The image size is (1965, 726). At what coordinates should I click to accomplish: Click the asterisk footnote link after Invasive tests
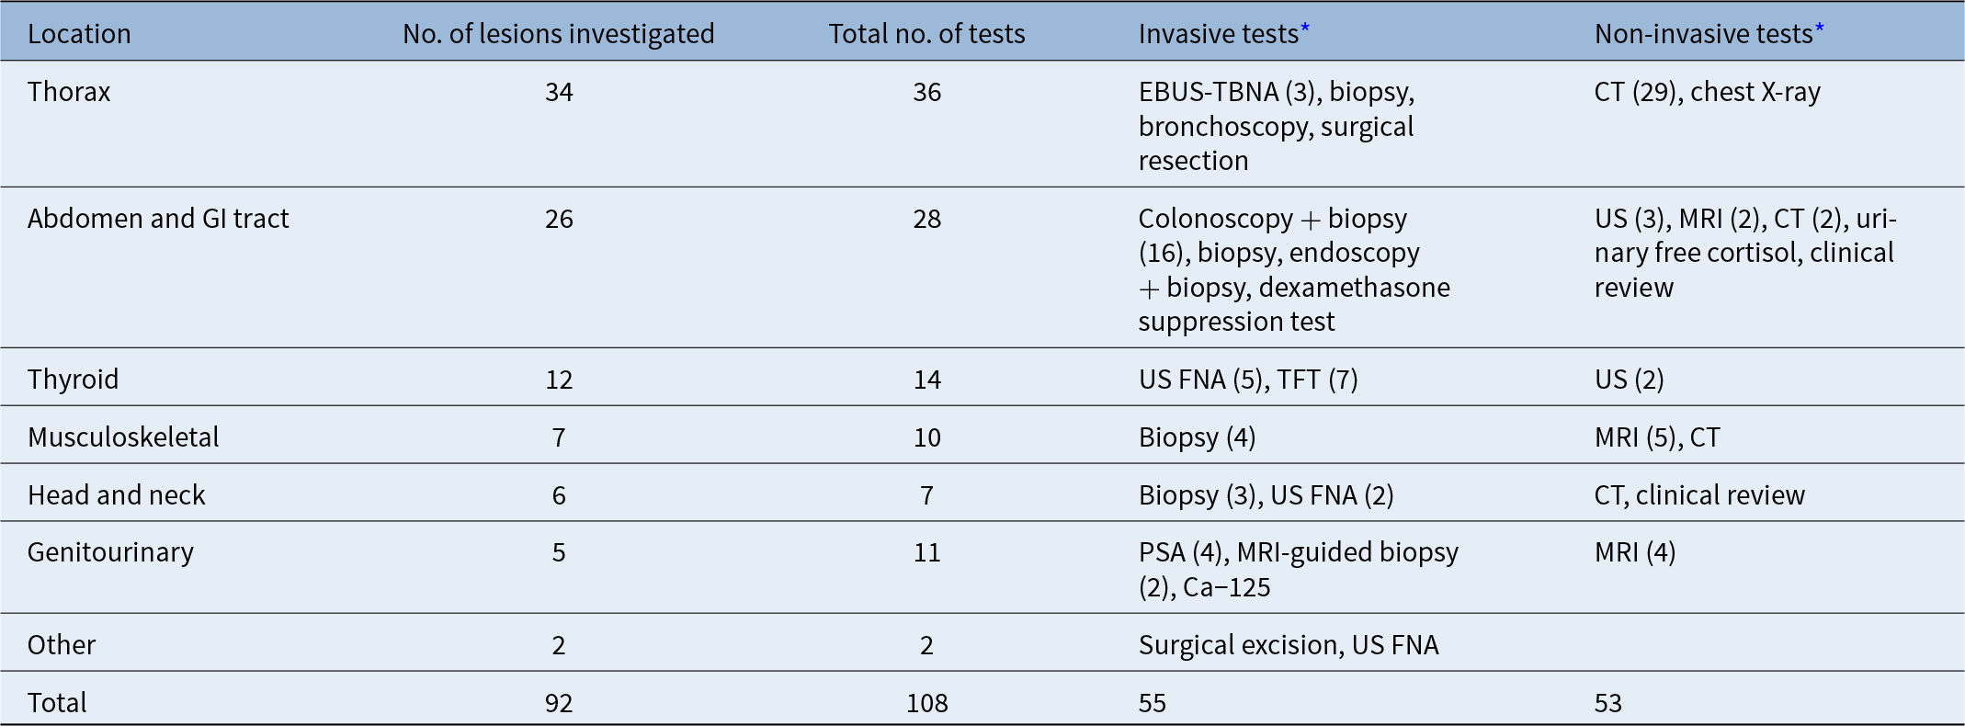tap(1304, 28)
